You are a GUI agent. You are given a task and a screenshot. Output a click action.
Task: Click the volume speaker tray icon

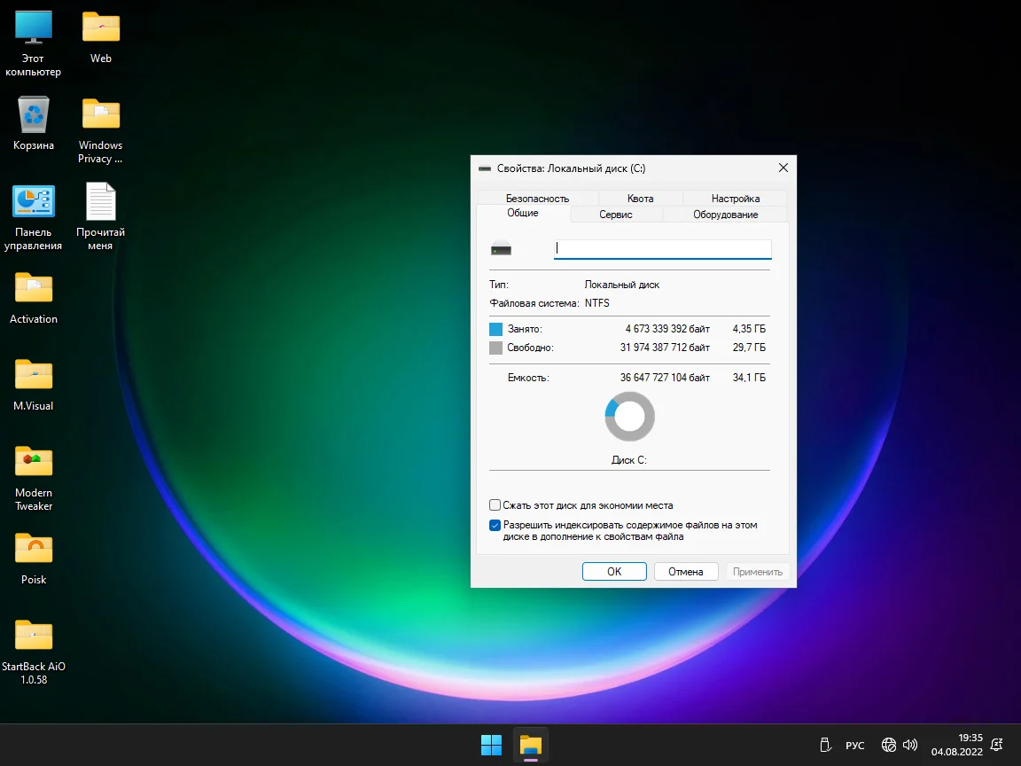[910, 746]
